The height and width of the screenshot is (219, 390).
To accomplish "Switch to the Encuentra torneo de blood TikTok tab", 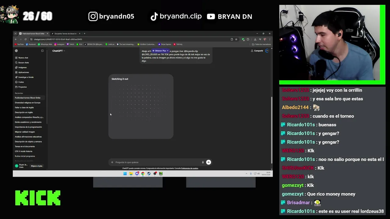I will coord(65,33).
